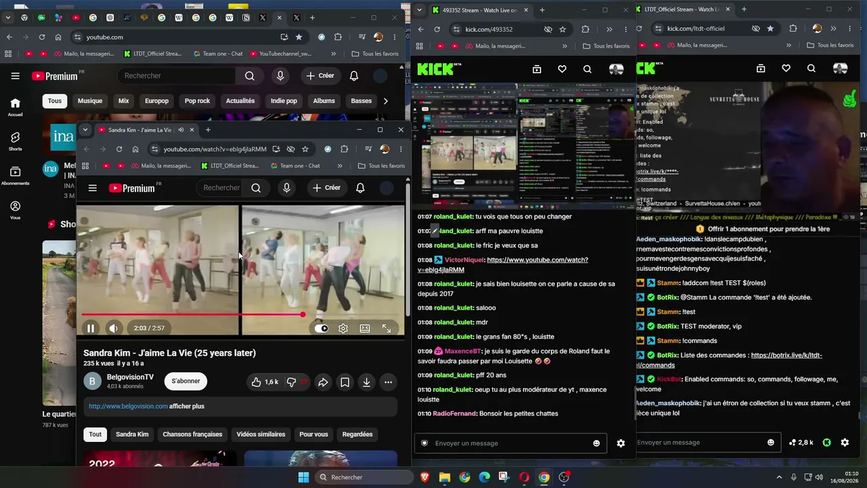Mute the Sandra Kim tab via speaker icon
The width and height of the screenshot is (867, 488).
point(181,129)
